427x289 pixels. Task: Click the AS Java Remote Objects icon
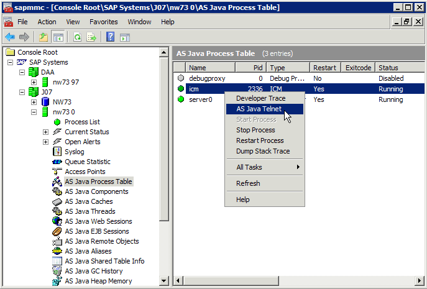tap(57, 241)
